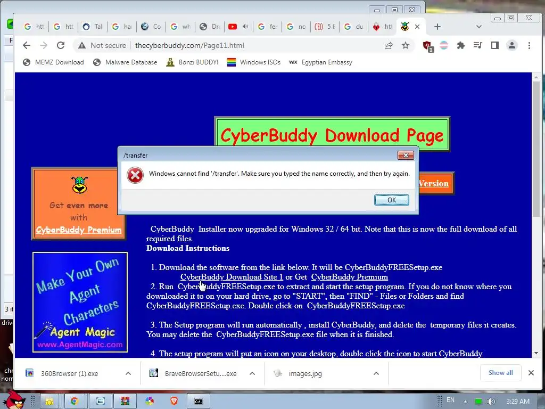Expand options for BraveBrowserSetup download
The width and height of the screenshot is (545, 409).
tap(252, 373)
